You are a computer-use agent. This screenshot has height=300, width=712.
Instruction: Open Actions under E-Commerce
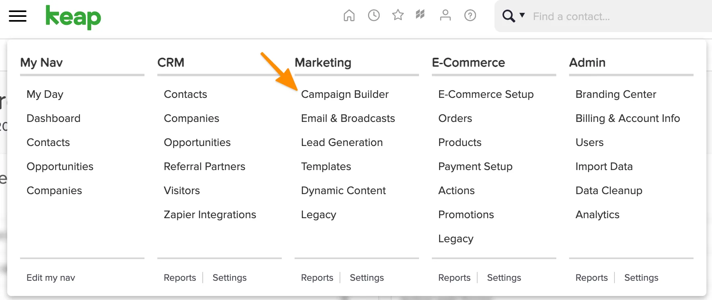click(456, 191)
